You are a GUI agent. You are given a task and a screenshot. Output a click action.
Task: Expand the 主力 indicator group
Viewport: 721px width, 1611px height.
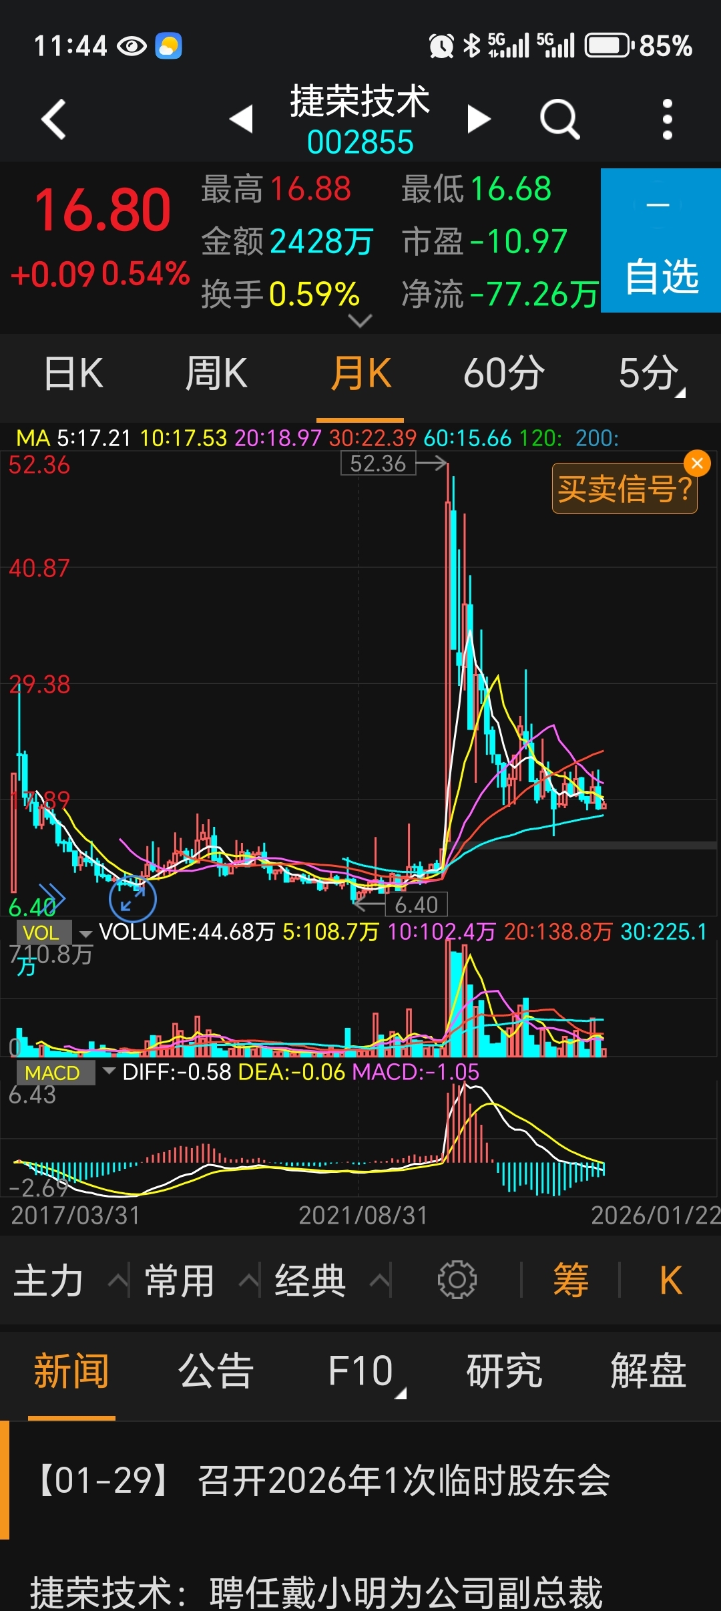point(70,1280)
